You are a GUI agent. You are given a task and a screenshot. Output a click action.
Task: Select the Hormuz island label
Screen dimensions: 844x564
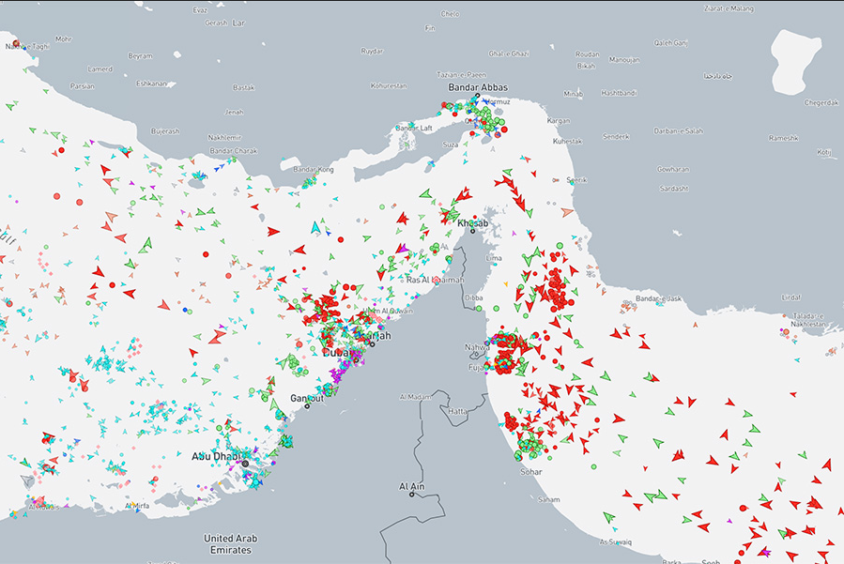[499, 100]
